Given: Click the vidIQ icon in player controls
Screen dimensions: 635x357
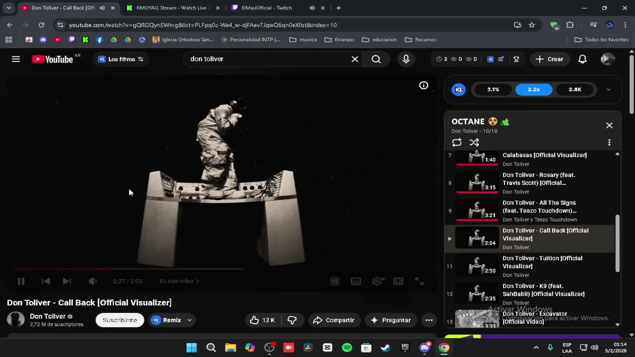Looking at the screenshot, I should coord(335,281).
